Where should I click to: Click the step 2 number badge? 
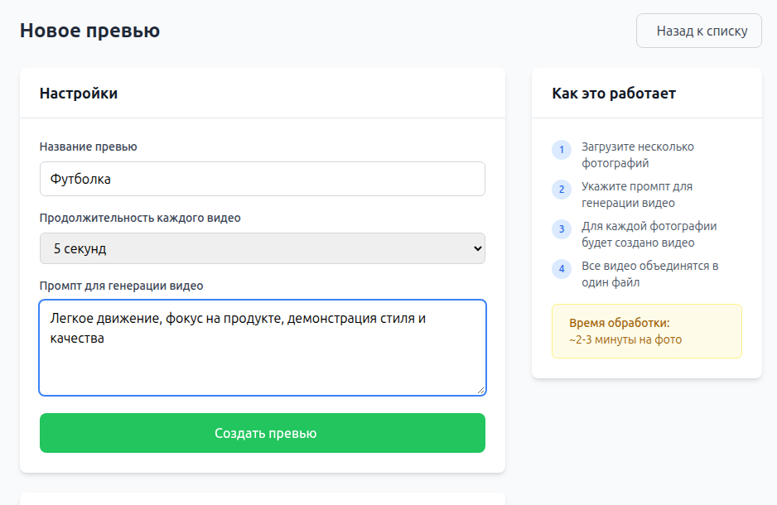pos(562,190)
